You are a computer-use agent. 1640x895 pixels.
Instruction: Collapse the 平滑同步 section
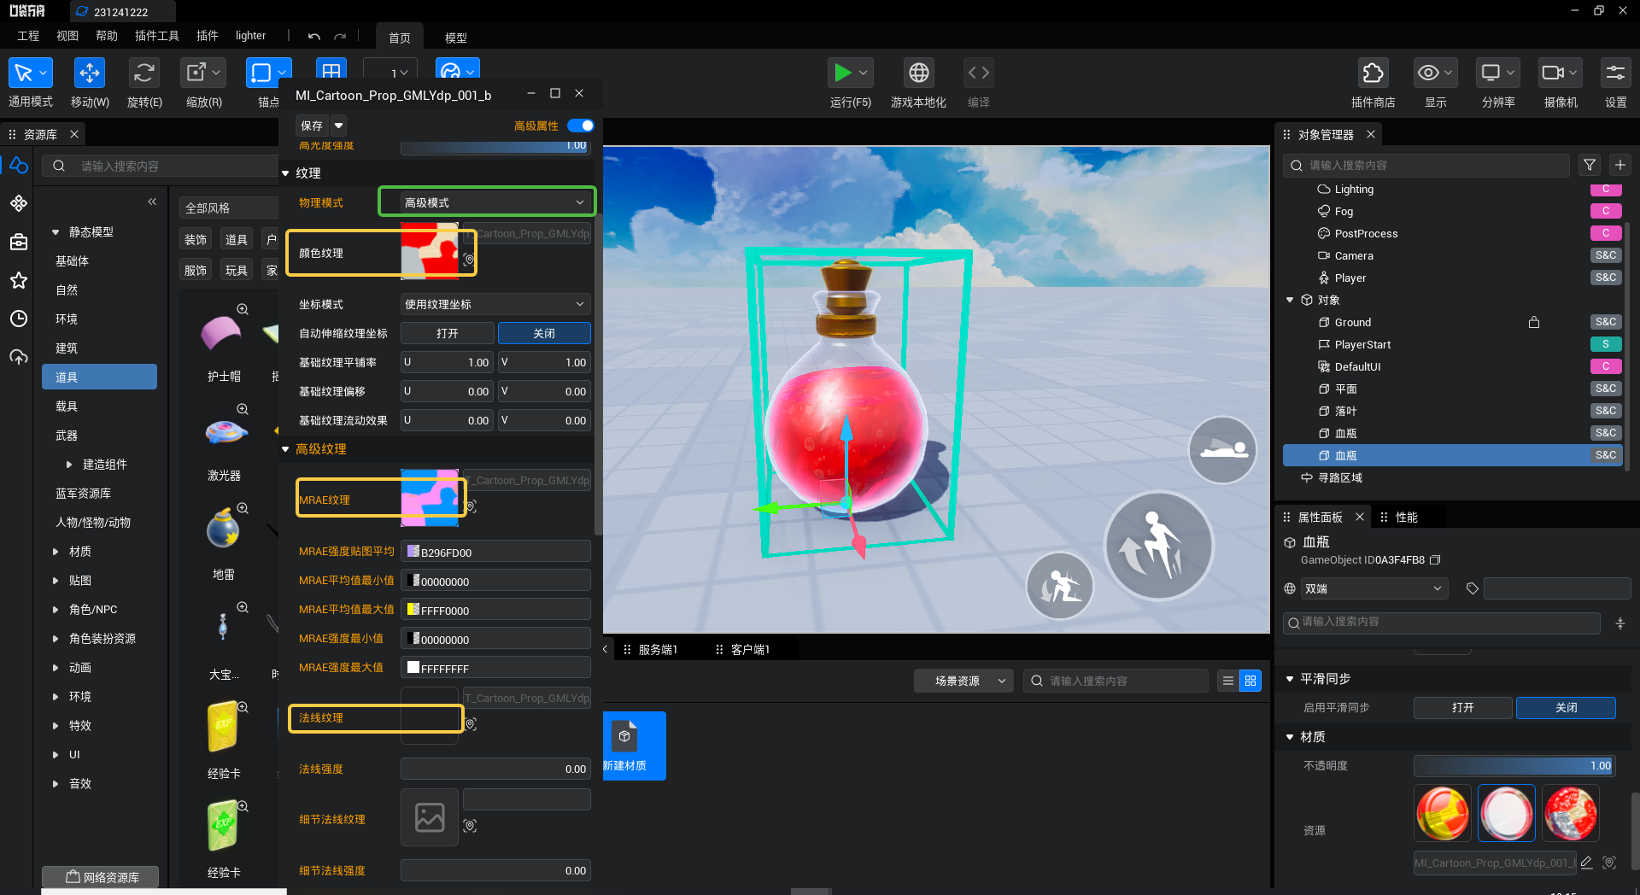[x=1290, y=679]
